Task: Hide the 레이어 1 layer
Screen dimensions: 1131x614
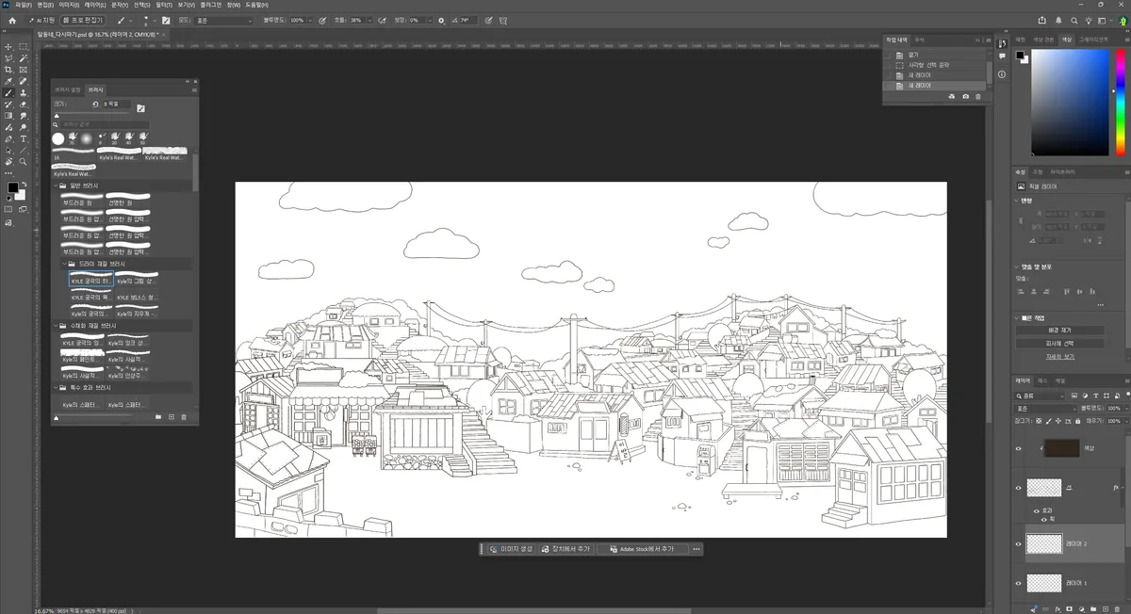Action: tap(1018, 583)
